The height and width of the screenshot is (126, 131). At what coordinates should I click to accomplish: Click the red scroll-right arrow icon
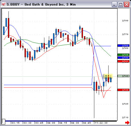127,123
